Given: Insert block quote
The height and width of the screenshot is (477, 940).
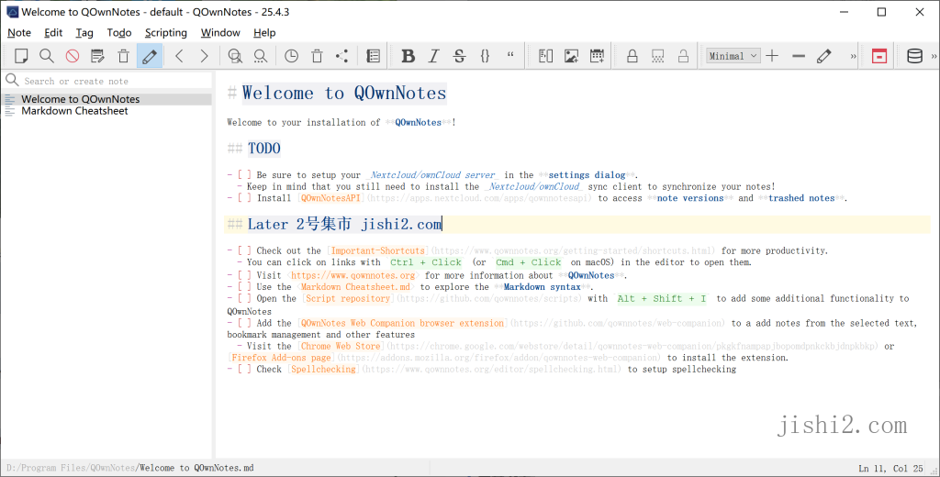Looking at the screenshot, I should 510,56.
